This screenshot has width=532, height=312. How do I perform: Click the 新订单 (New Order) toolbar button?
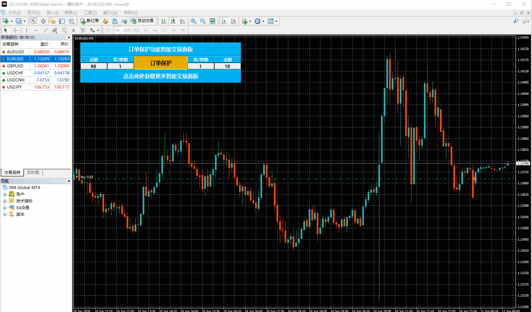click(90, 21)
